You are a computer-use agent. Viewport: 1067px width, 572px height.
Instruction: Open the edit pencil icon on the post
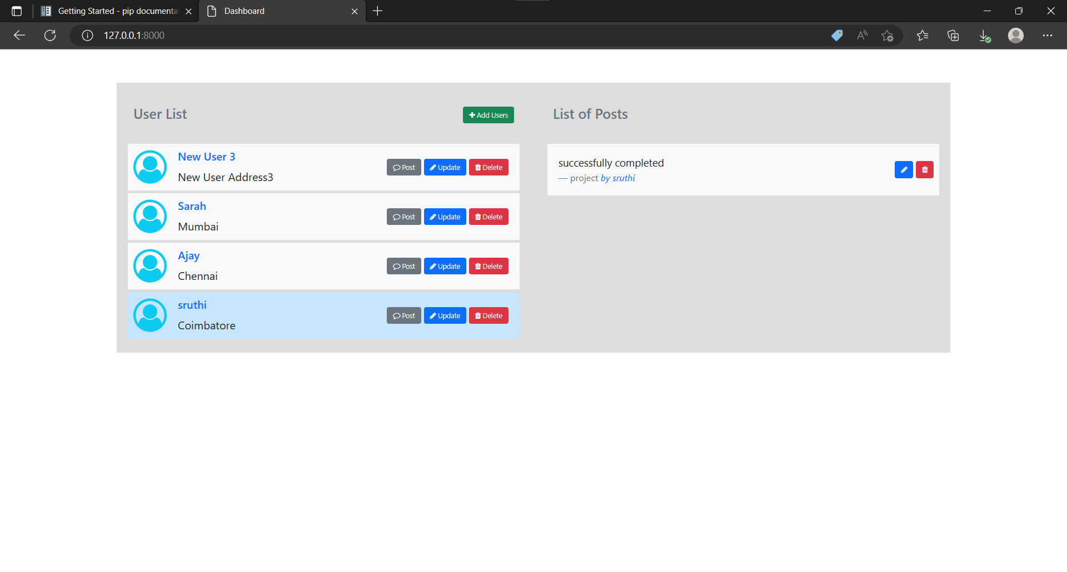click(903, 169)
